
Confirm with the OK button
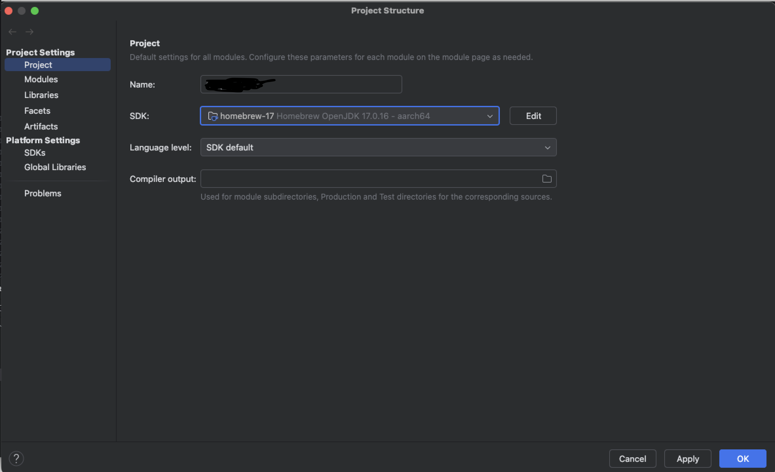click(x=742, y=459)
